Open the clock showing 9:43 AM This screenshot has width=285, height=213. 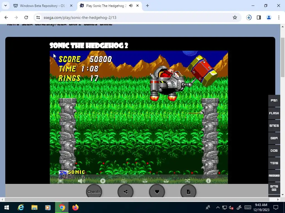(261, 207)
